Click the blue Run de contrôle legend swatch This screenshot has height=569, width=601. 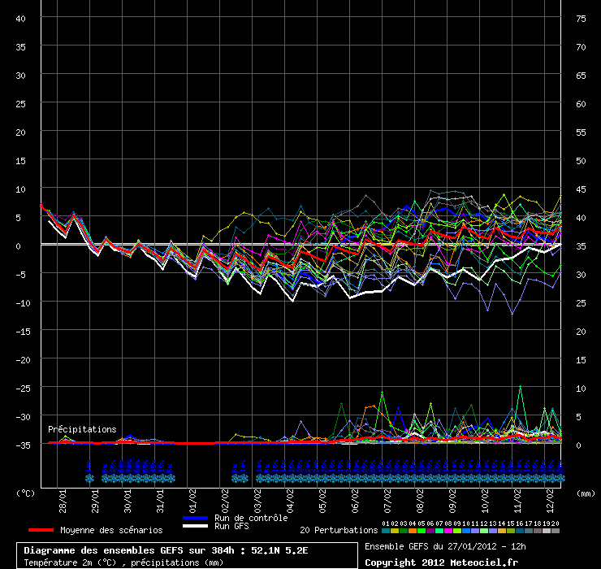click(196, 518)
